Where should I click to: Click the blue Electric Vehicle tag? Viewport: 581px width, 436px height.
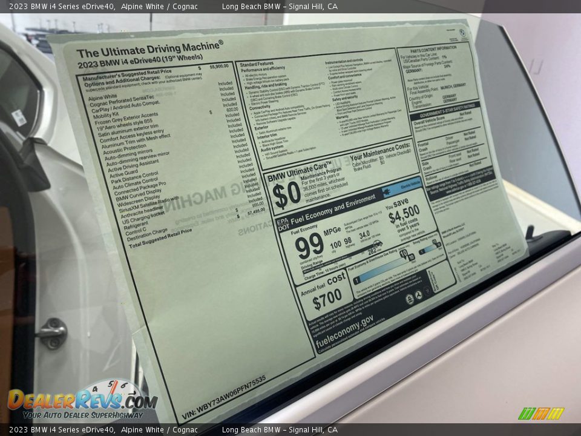click(x=403, y=187)
